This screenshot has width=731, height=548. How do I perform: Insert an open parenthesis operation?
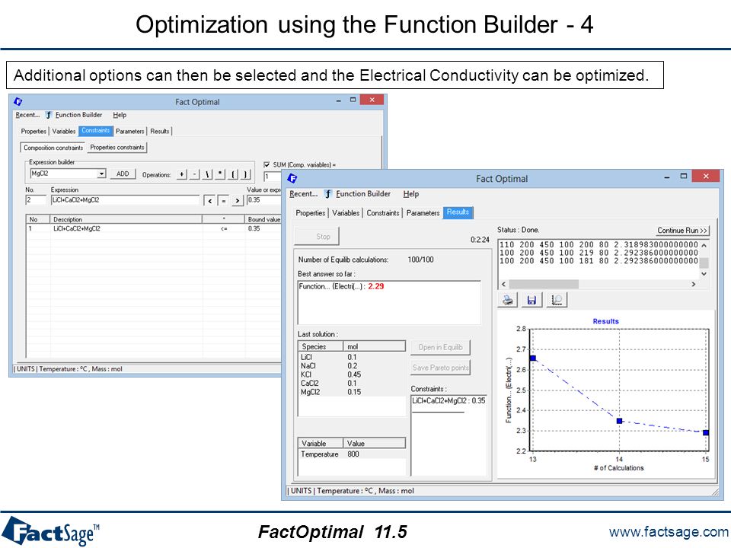coord(234,174)
